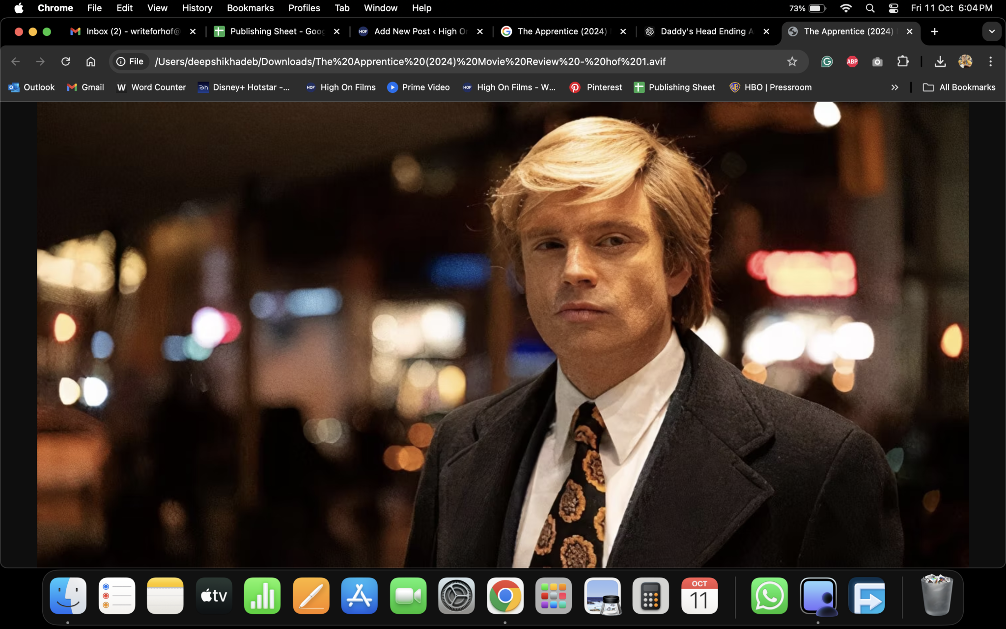This screenshot has width=1006, height=629.
Task: Open the Publishing Sheet bookmark
Action: tap(674, 87)
